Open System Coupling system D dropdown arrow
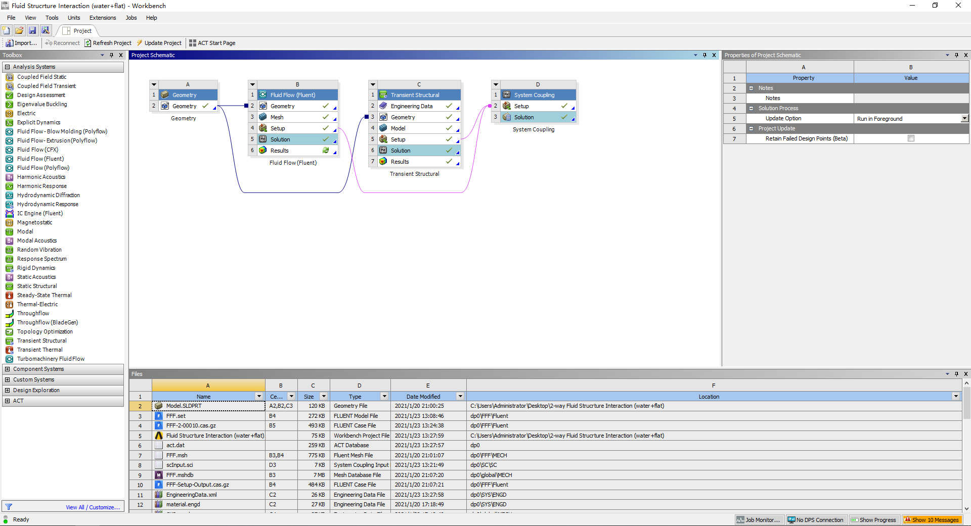The width and height of the screenshot is (971, 526). pos(496,84)
